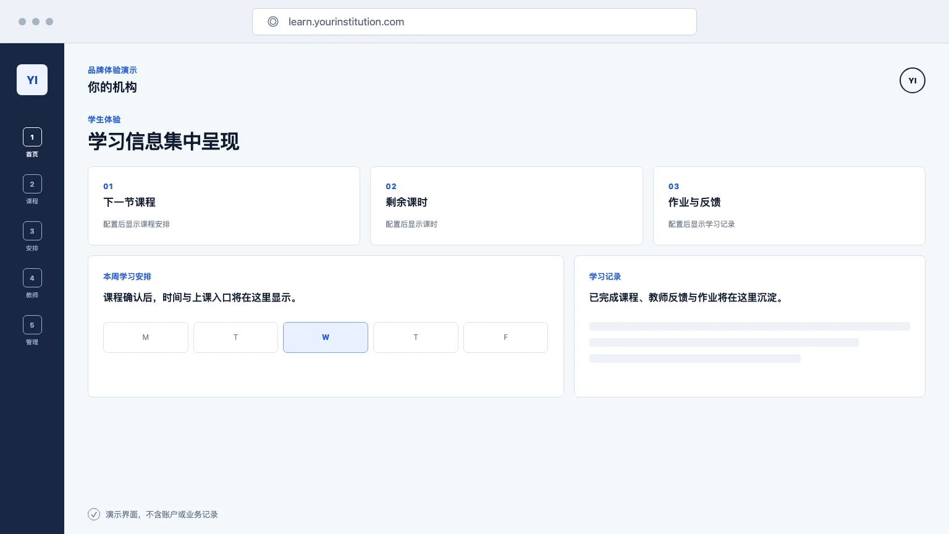Click the 学生体验 label

(x=104, y=119)
